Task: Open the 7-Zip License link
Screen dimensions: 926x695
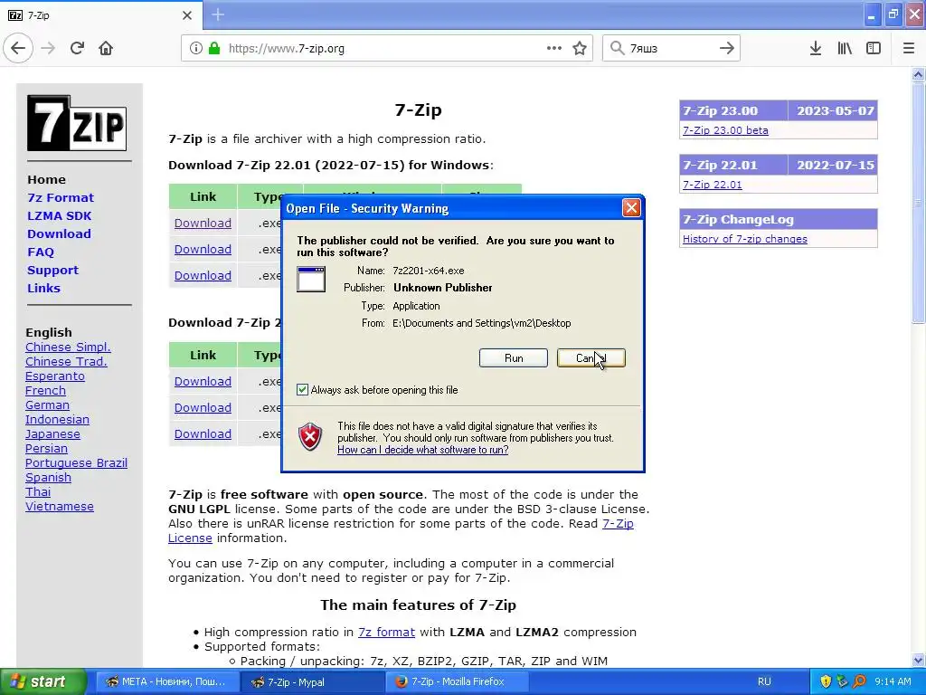Action: pyautogui.click(x=618, y=524)
